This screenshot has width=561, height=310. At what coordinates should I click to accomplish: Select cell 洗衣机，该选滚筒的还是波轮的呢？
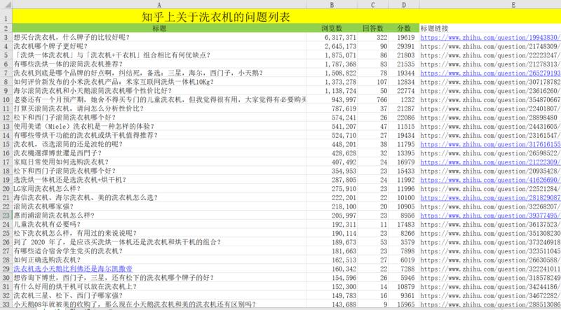[159, 144]
